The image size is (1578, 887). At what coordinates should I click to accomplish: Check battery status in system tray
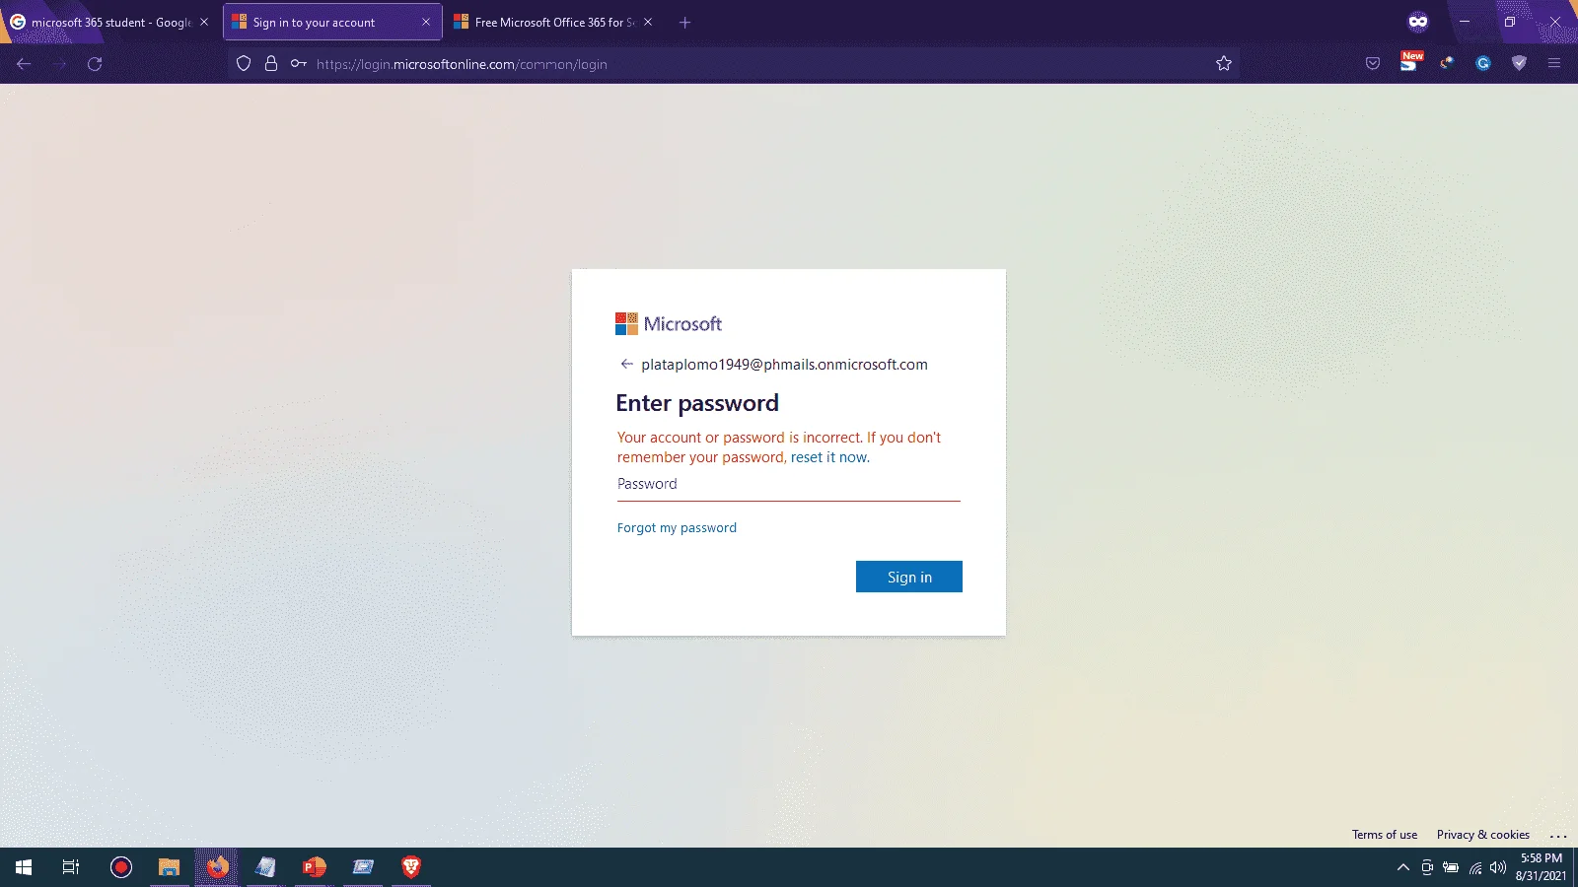(1451, 868)
